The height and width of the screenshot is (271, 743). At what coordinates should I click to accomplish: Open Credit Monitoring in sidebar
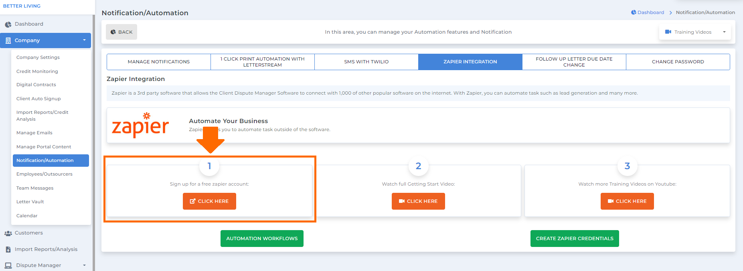pyautogui.click(x=37, y=71)
